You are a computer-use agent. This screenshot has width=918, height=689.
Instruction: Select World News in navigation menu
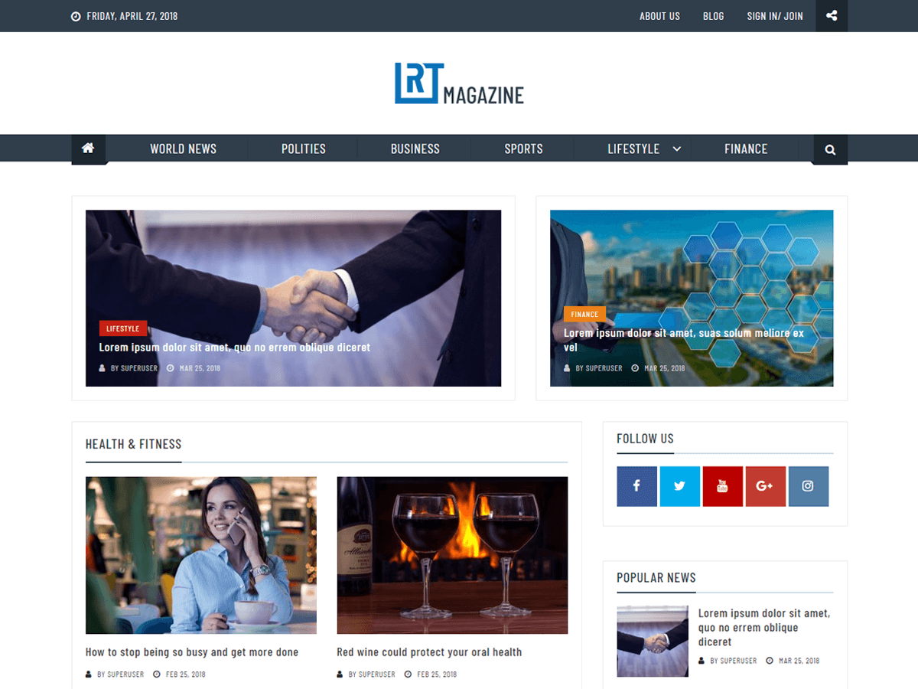[x=183, y=149]
